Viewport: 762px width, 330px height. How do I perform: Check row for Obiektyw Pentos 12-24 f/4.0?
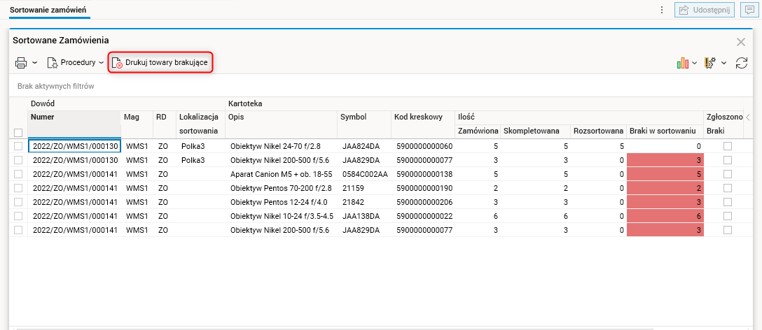pyautogui.click(x=18, y=202)
